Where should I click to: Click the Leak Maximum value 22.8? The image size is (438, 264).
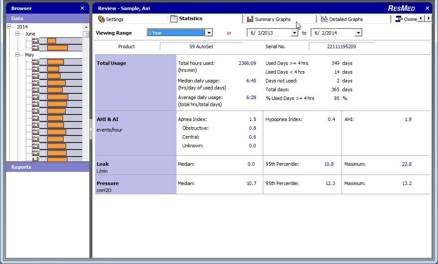[407, 164]
